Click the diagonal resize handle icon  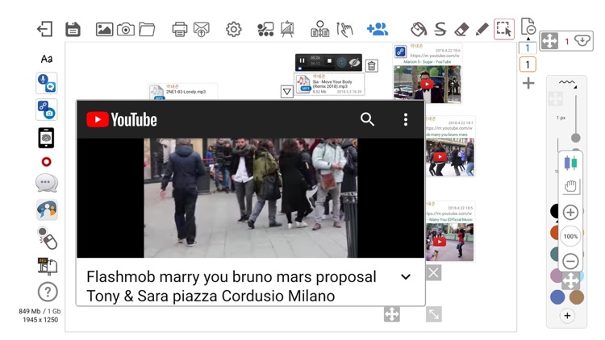(434, 314)
